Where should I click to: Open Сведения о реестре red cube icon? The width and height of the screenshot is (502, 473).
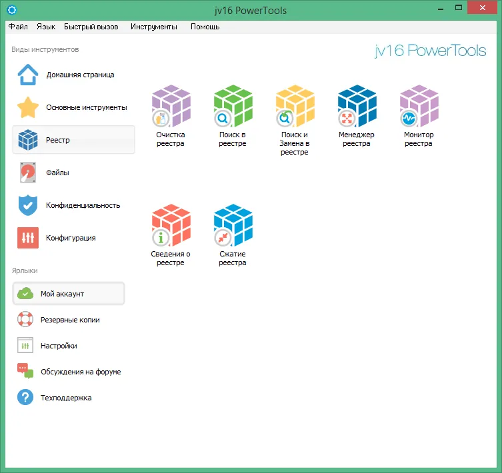coord(171,225)
